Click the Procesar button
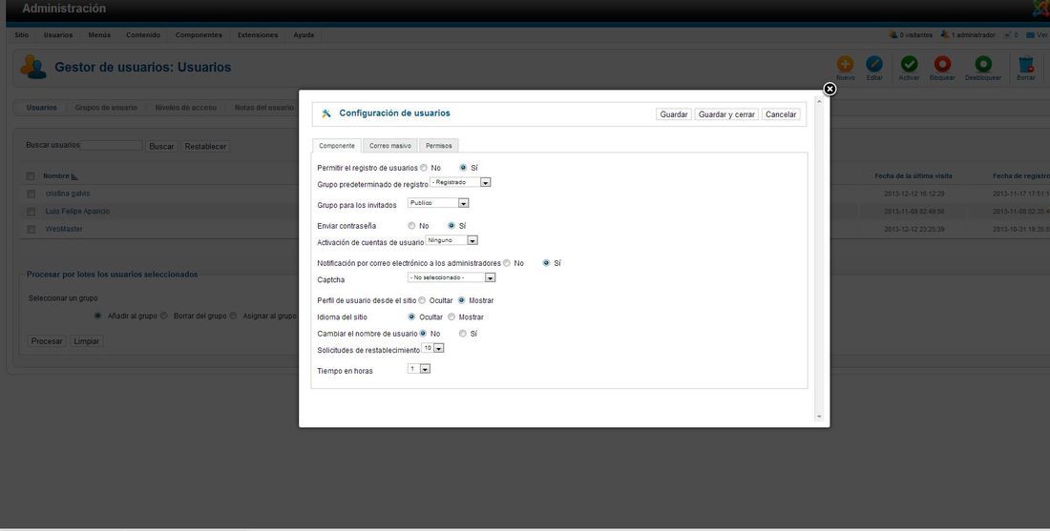 (47, 341)
